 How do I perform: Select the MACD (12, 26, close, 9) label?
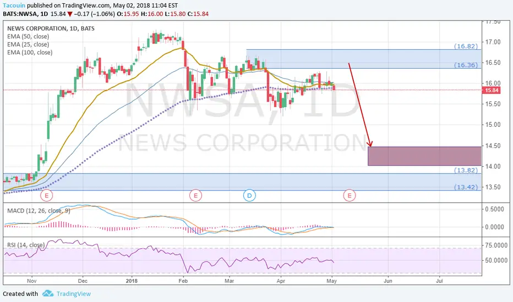pos(39,211)
